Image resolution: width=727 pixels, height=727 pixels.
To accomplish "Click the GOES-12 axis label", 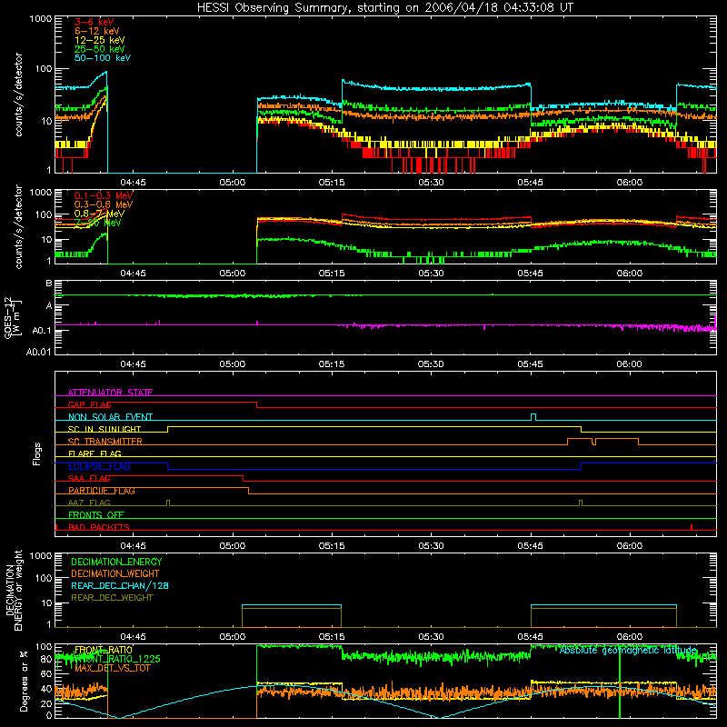I will [13, 317].
